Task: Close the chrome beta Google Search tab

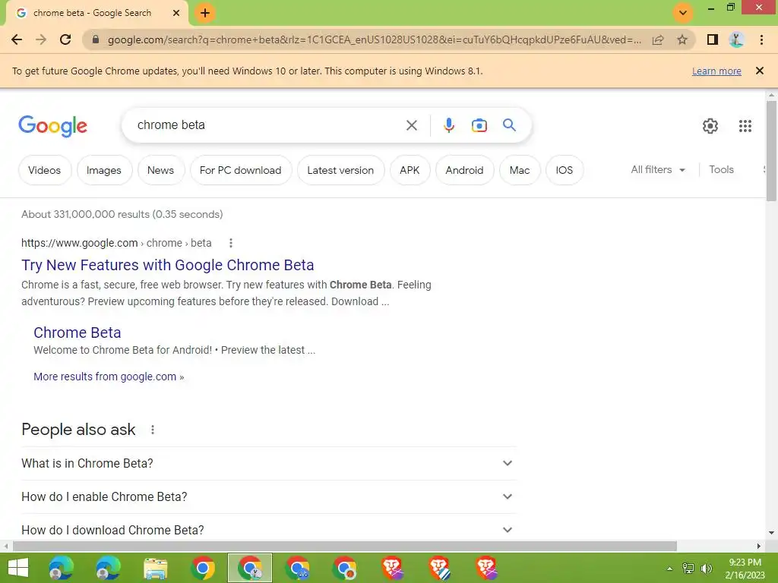Action: (176, 13)
